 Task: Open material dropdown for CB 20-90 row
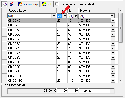point(113,67)
